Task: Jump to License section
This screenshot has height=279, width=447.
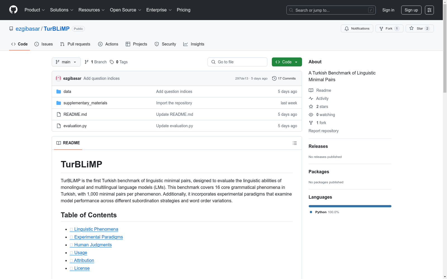Action: 80,268
